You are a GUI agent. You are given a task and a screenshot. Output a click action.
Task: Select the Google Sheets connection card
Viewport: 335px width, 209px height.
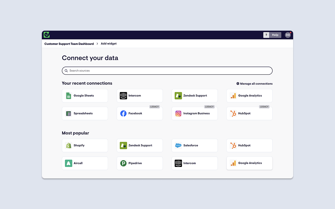85,96
